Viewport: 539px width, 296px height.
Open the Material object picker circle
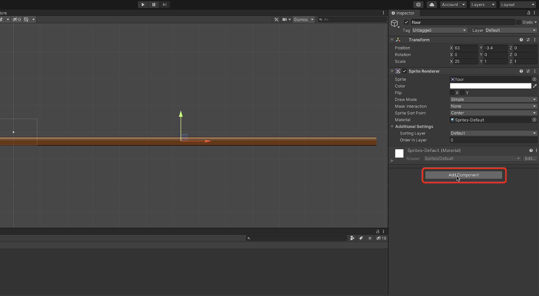(534, 120)
